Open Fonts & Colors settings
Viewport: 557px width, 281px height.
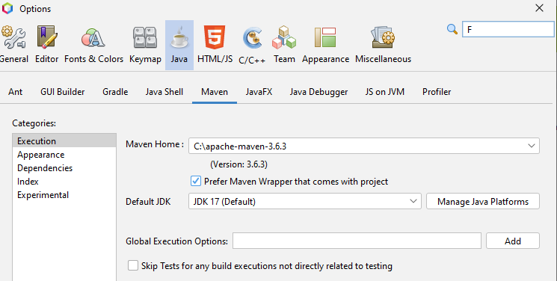(x=93, y=45)
